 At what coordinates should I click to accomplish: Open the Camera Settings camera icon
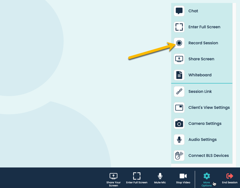(179, 124)
